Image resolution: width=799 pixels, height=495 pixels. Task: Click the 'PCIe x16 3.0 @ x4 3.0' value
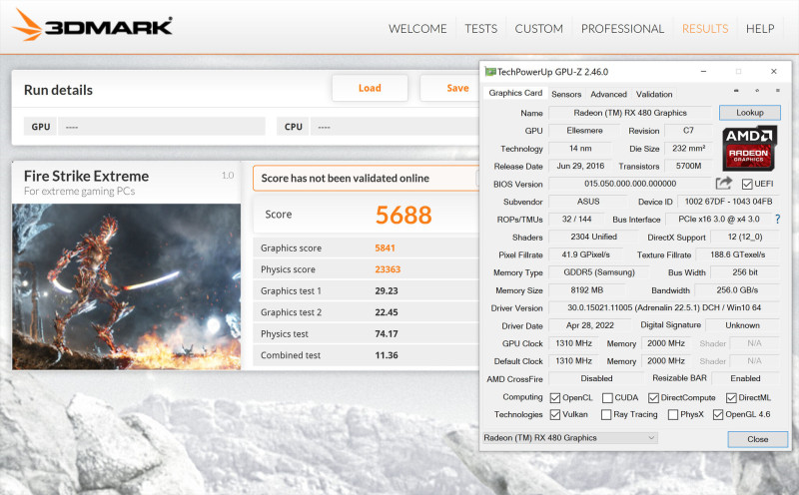pos(719,219)
